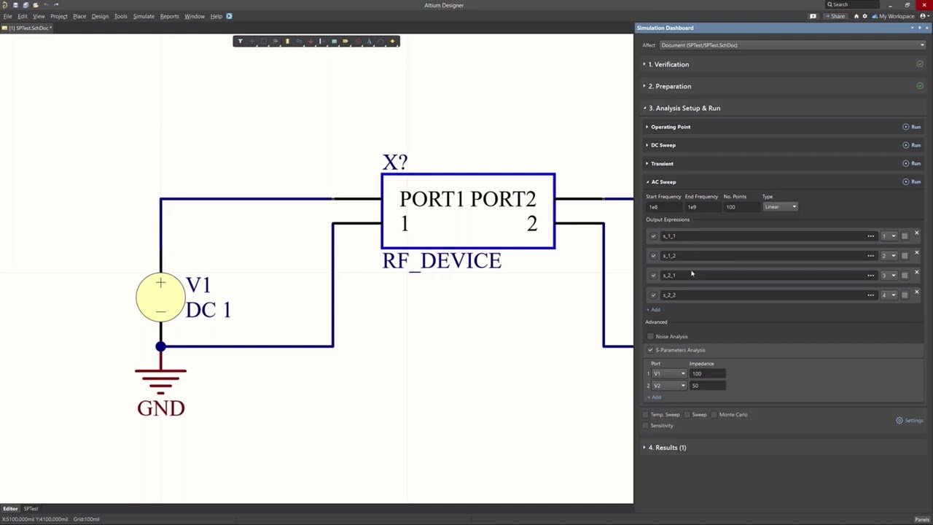
Task: Open the Simulate menu
Action: click(x=144, y=16)
